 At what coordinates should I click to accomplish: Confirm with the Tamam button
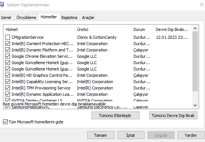click(101, 135)
